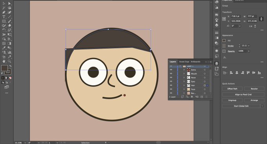Open the Artboards dock icon
Screen dimensions: 267x144
[217, 74]
